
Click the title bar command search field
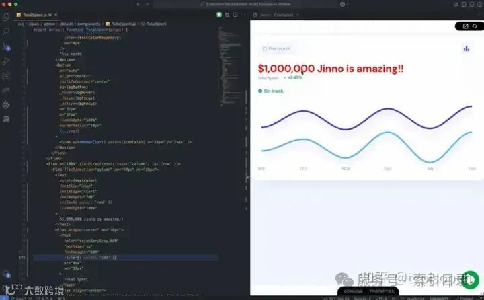tap(245, 4)
